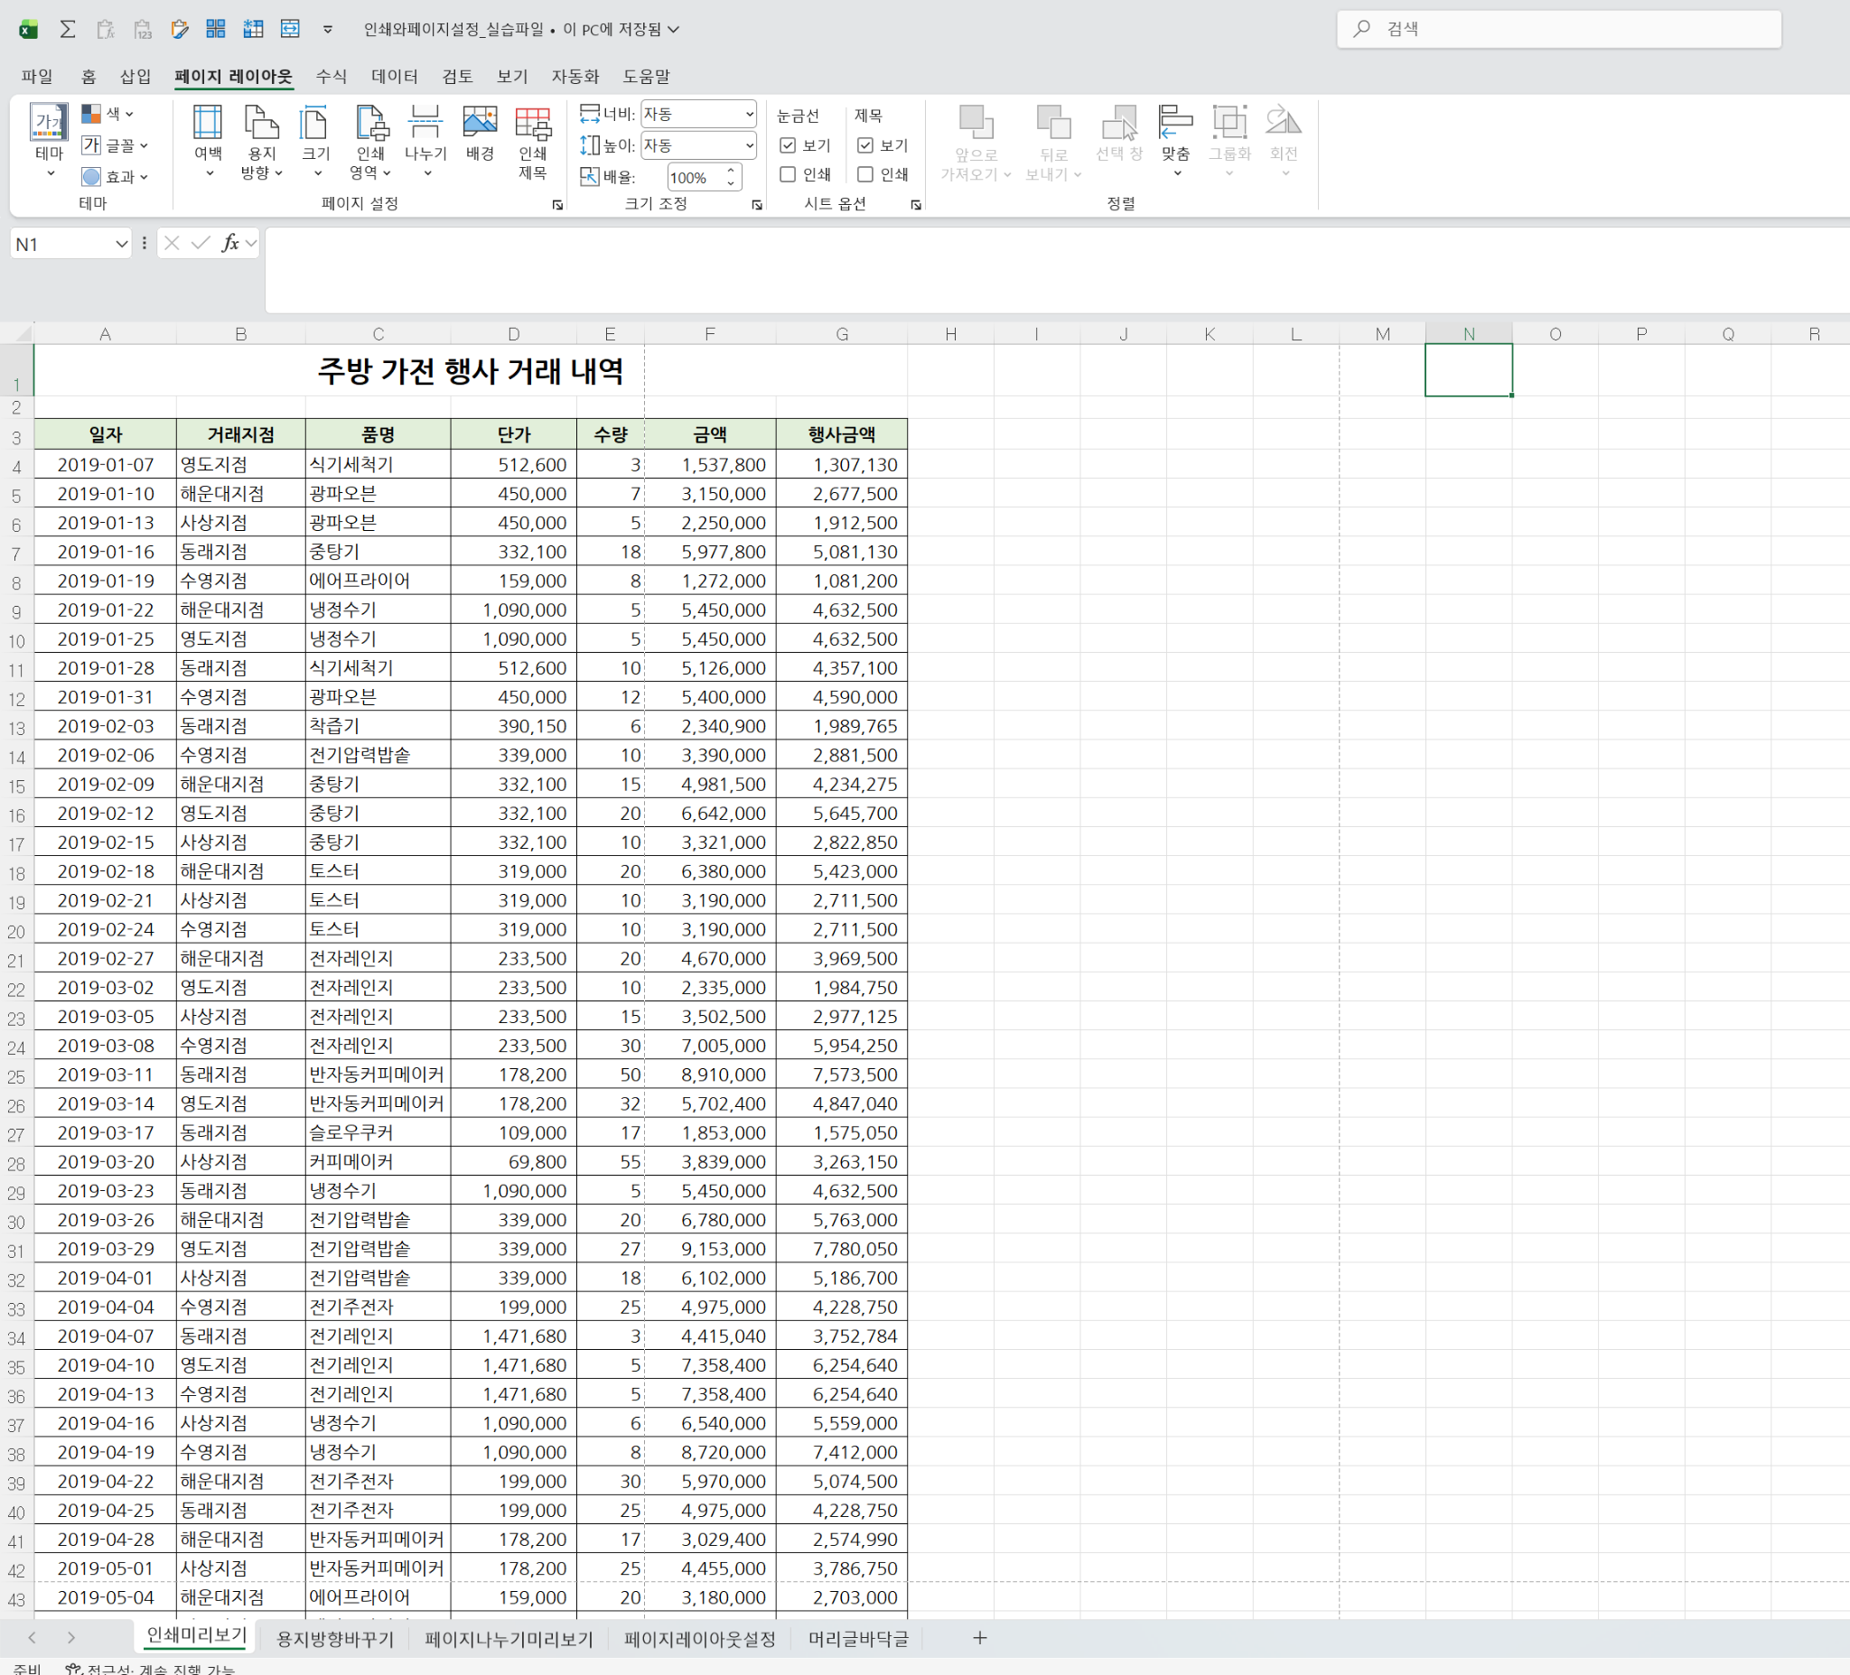Click the 맞춤 (Align) icon

pyautogui.click(x=1174, y=123)
